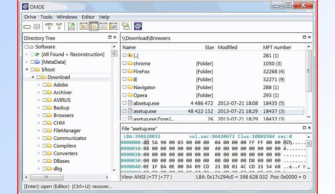Click the directory tree vertical scrollbar thumb
This screenshot has width=335, height=194.
point(114,53)
